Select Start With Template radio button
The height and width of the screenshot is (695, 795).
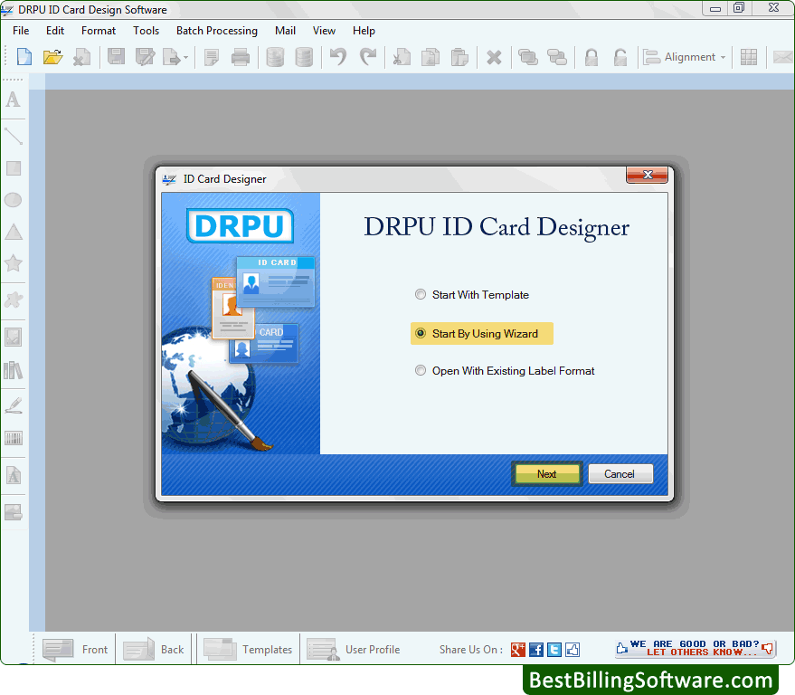(421, 294)
